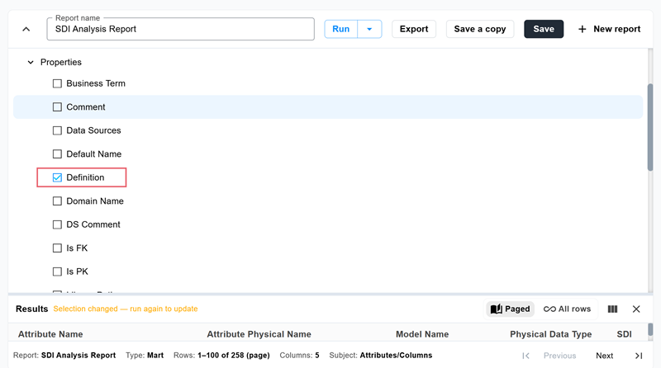
Task: Edit the Report name field
Action: click(180, 29)
